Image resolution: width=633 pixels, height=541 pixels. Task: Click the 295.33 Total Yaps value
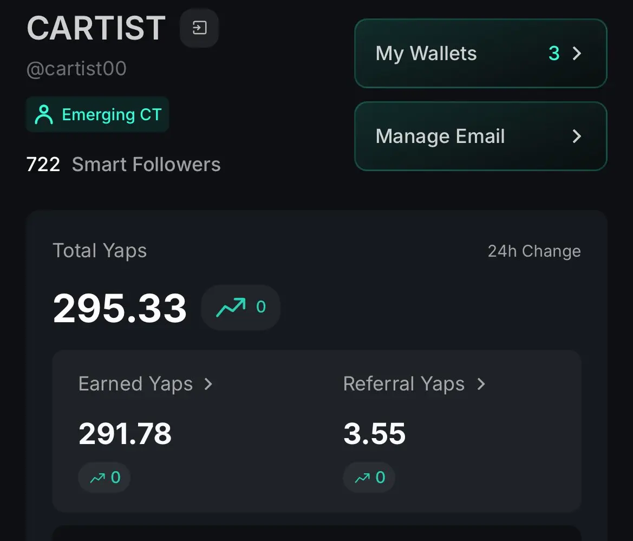pos(120,309)
